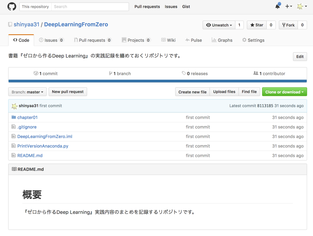
Task: Open user avatar profile menu
Action: pyautogui.click(x=302, y=6)
